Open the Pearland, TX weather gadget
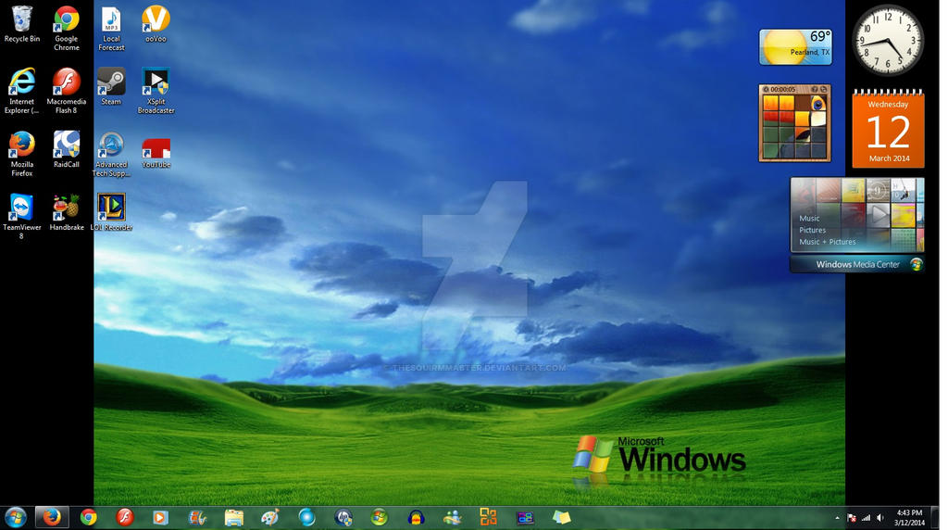 point(795,46)
